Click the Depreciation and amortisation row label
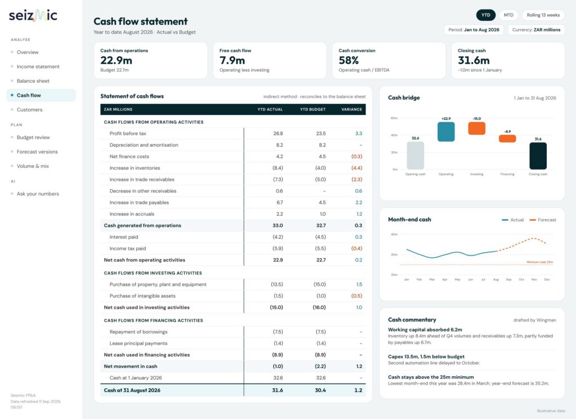This screenshot has width=576, height=419. pyautogui.click(x=143, y=145)
